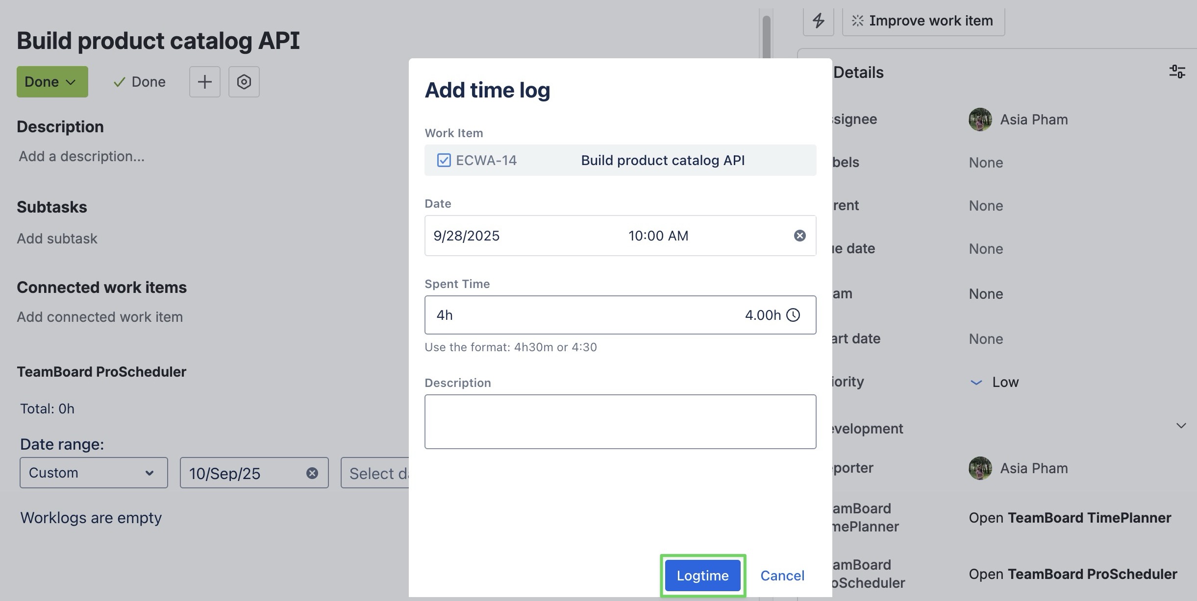Click Improve work item button

coord(923,21)
